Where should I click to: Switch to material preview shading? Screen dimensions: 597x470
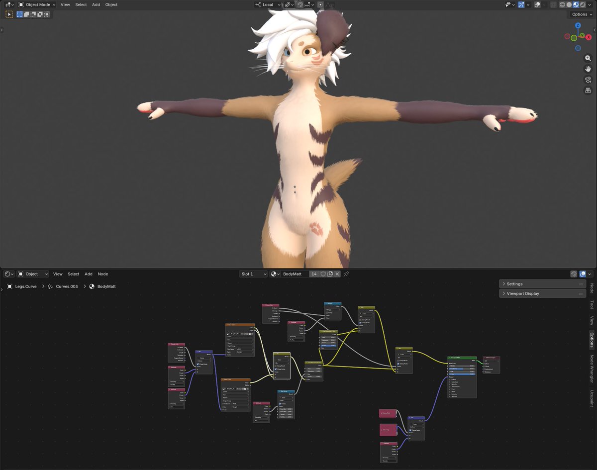coord(576,4)
